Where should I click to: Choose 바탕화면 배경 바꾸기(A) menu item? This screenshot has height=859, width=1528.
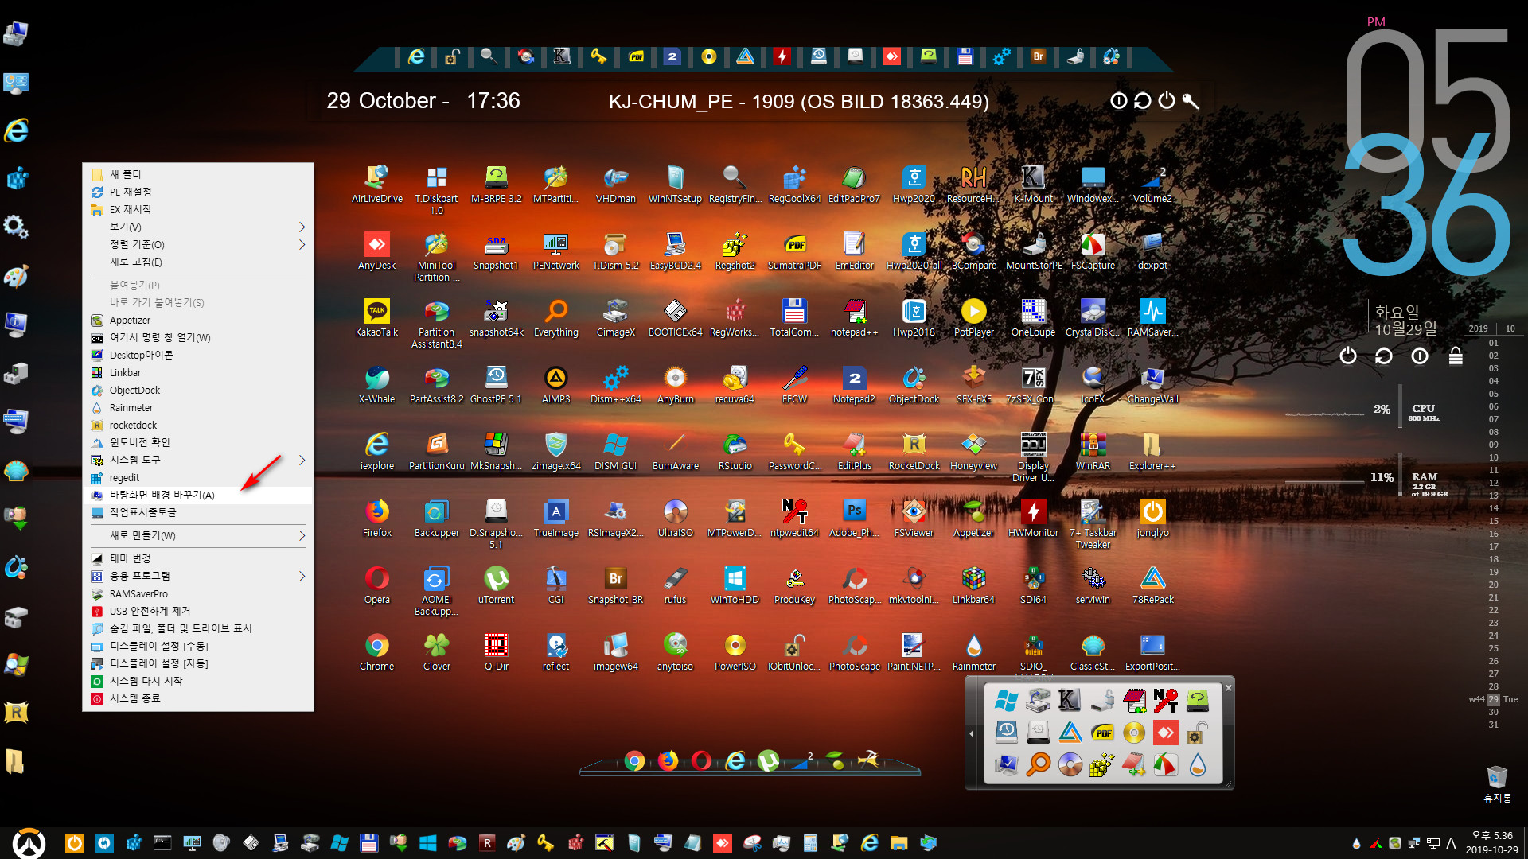(x=197, y=495)
